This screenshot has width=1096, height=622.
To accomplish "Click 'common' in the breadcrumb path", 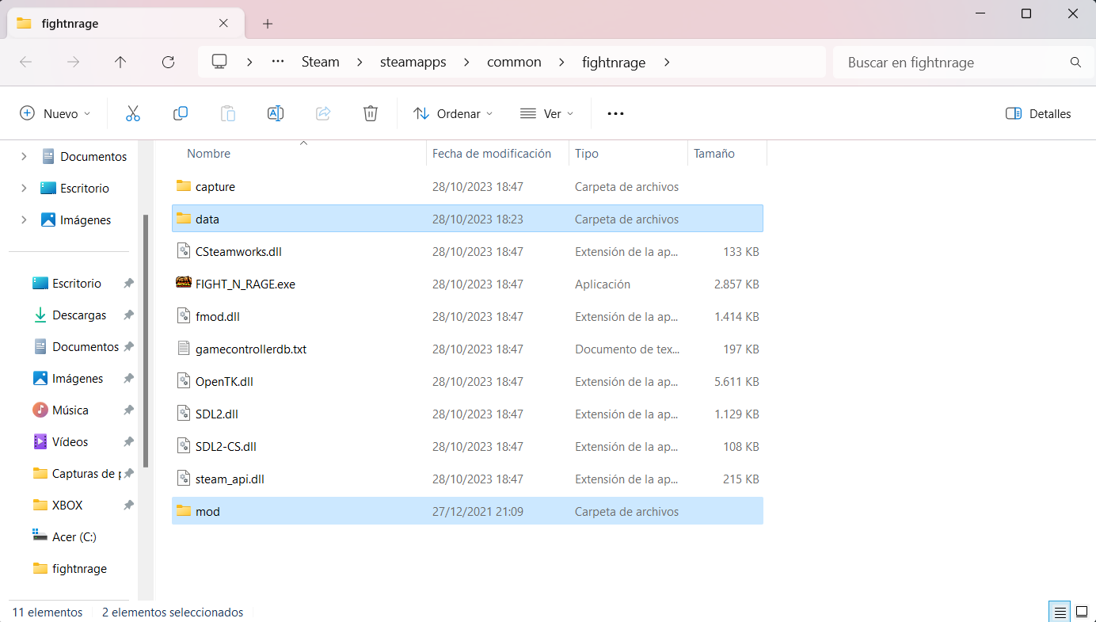I will tap(514, 62).
